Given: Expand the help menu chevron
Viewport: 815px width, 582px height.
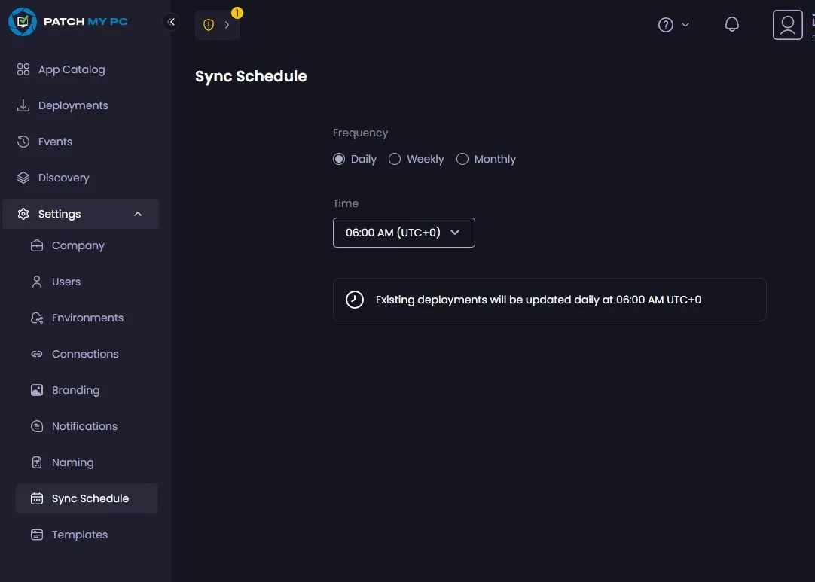Looking at the screenshot, I should tap(685, 24).
